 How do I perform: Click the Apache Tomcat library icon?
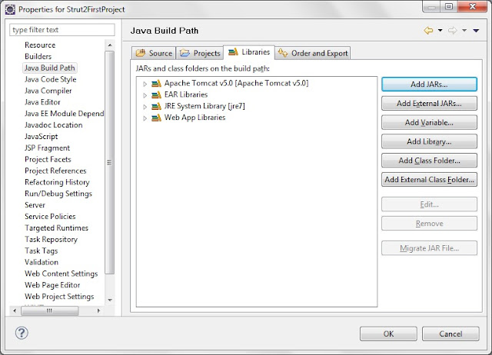[156, 84]
